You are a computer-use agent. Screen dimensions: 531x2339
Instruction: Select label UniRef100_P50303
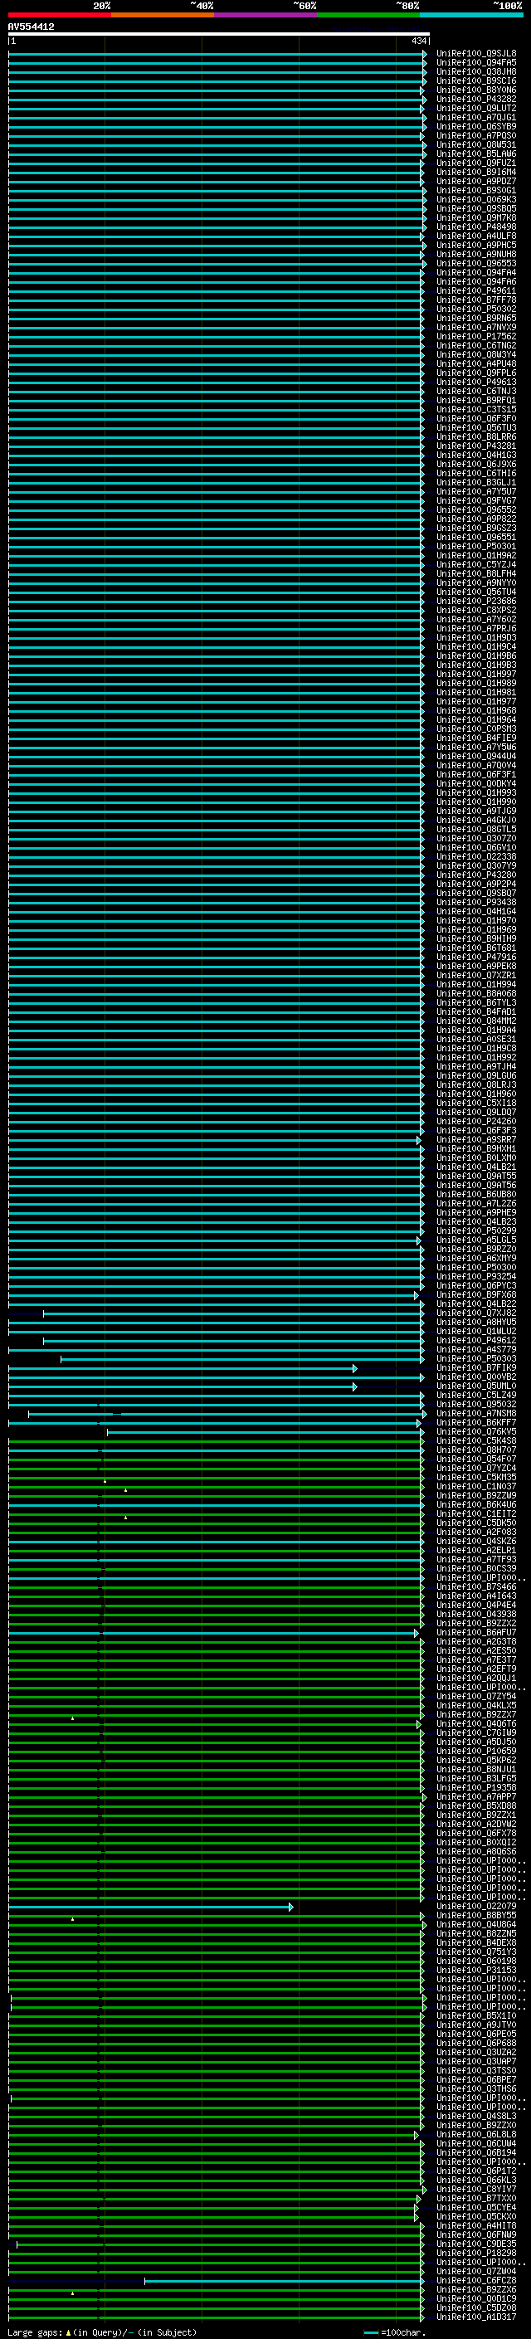(475, 1358)
